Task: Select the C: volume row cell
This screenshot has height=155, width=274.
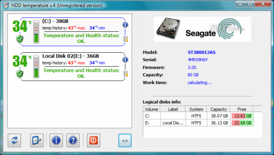Action: pos(152,116)
